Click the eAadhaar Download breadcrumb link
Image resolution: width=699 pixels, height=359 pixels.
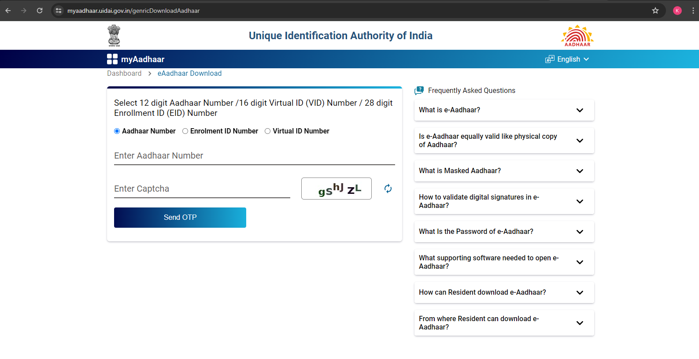[x=189, y=74]
